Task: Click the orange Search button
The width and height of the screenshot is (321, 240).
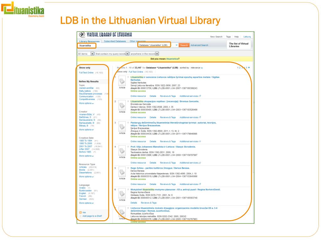Action: [x=184, y=45]
